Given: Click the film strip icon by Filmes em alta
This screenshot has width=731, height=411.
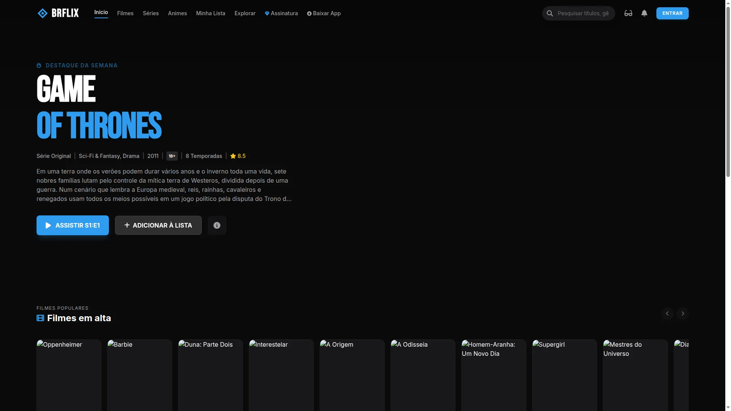Looking at the screenshot, I should pyautogui.click(x=40, y=318).
